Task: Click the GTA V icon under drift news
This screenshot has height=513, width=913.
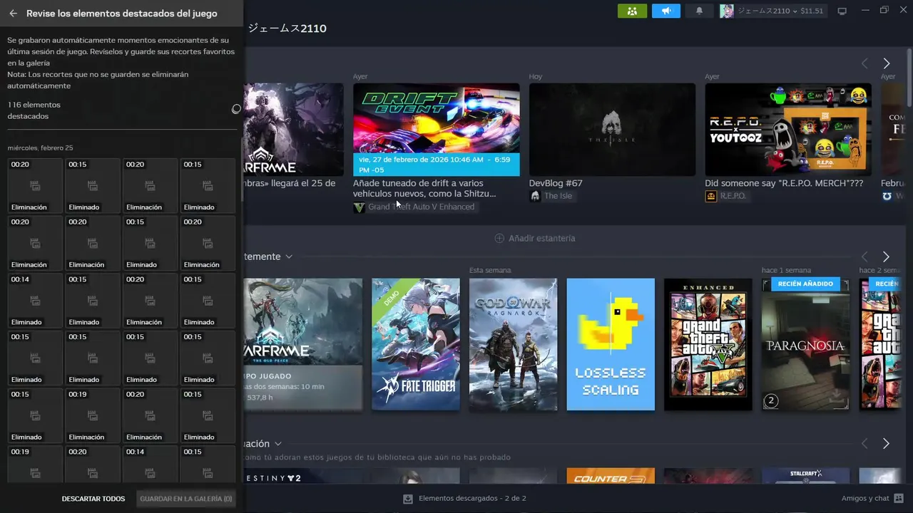Action: coord(359,207)
